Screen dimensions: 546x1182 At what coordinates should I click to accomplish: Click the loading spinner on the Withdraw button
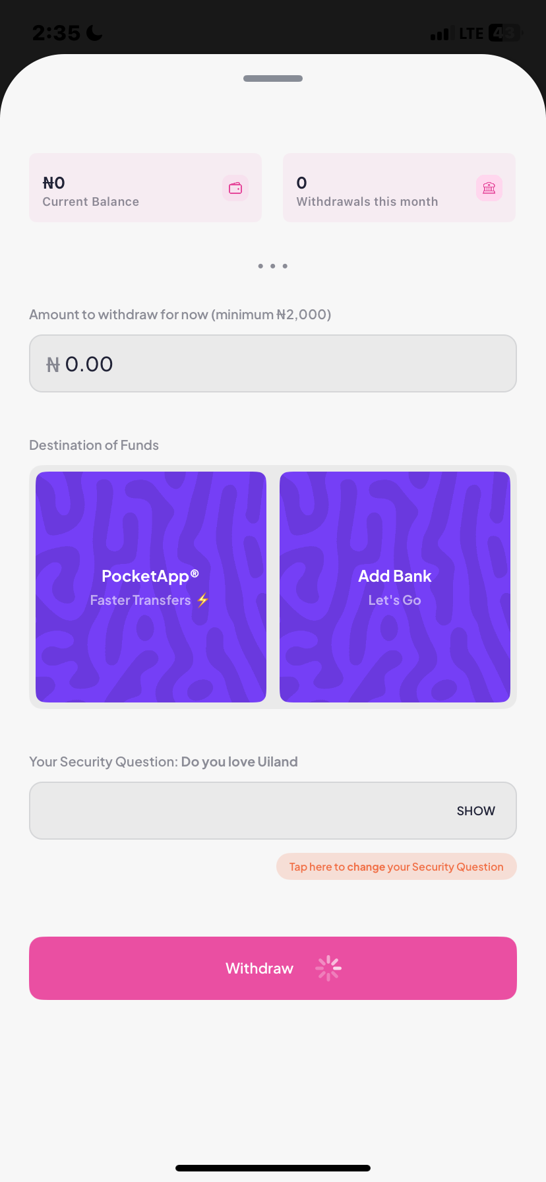coord(328,968)
